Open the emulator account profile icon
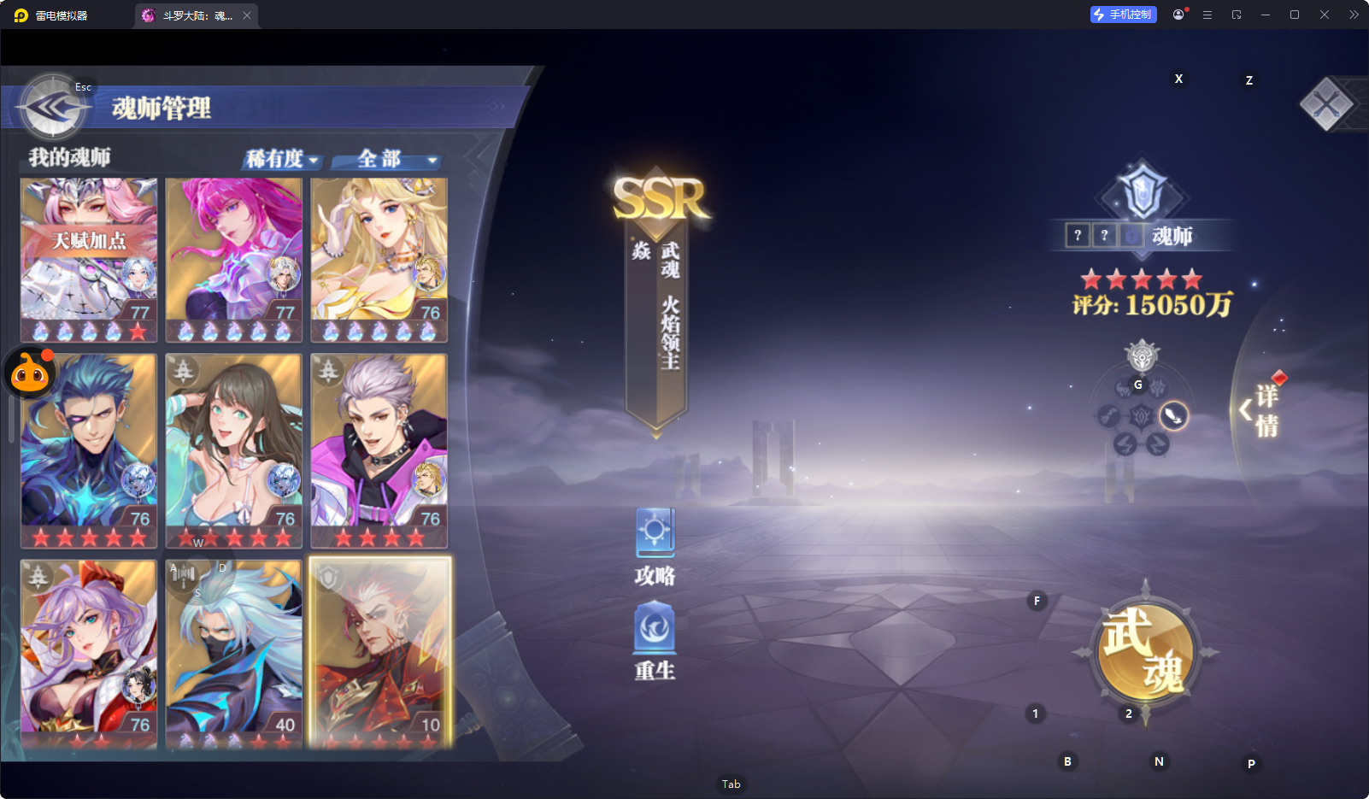 click(1179, 15)
